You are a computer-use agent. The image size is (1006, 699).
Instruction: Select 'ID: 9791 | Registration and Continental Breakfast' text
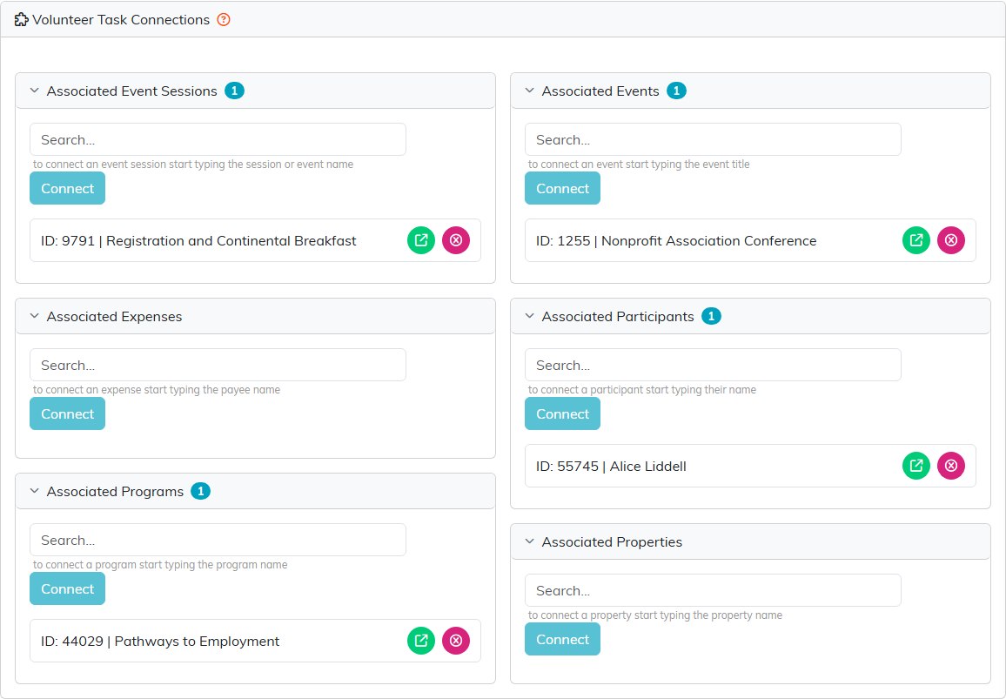coord(199,241)
